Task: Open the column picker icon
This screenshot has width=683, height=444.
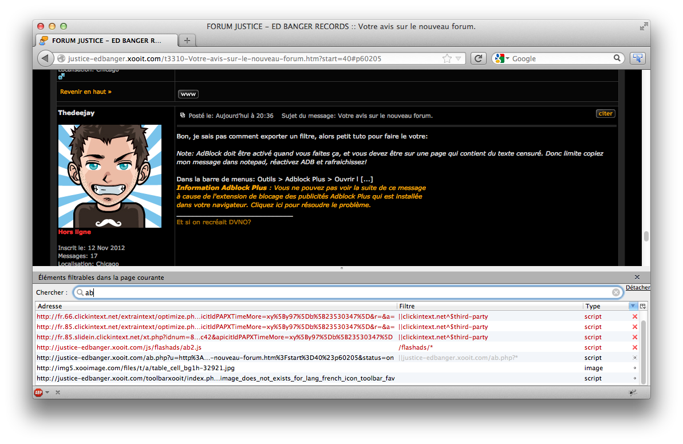Action: point(642,306)
